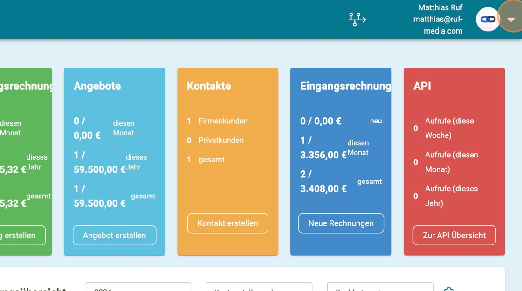The image size is (522, 291).
Task: Go to Zur API Übersicht
Action: (454, 235)
